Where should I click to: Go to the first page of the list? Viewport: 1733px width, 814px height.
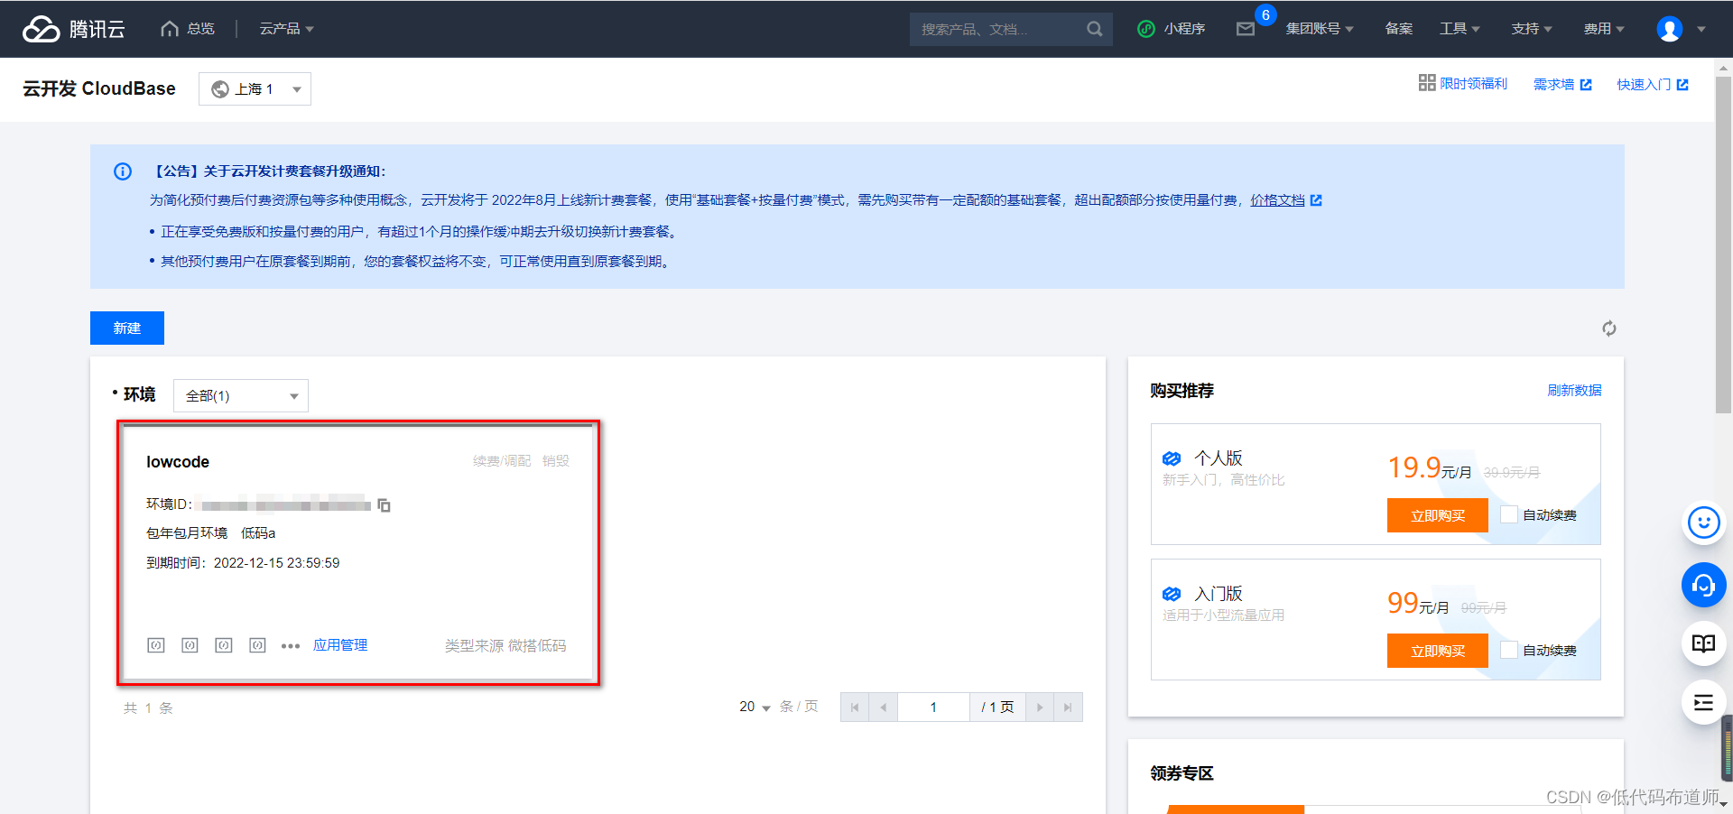click(855, 708)
